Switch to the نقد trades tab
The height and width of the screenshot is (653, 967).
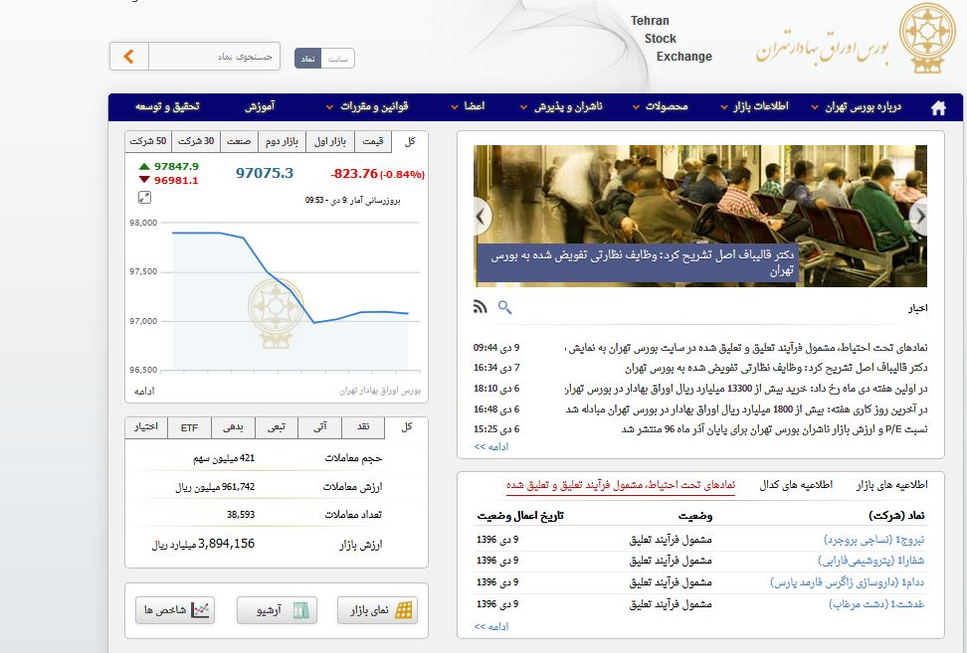click(363, 427)
